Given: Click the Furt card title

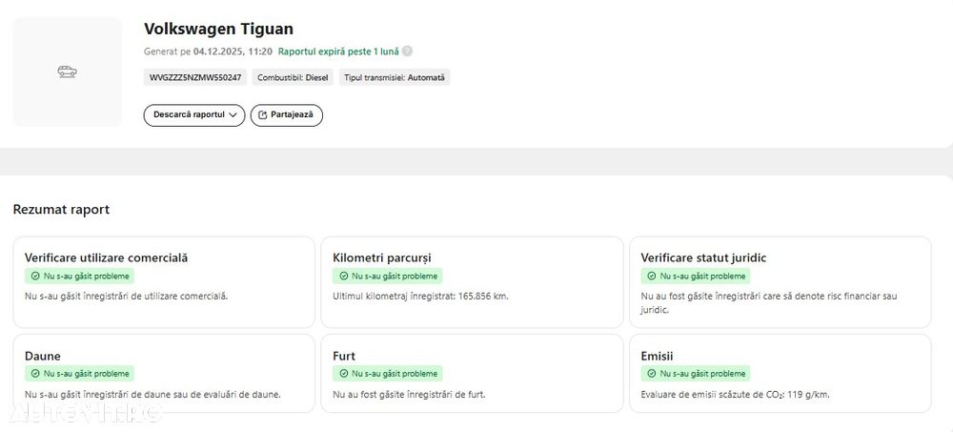Looking at the screenshot, I should tap(344, 356).
